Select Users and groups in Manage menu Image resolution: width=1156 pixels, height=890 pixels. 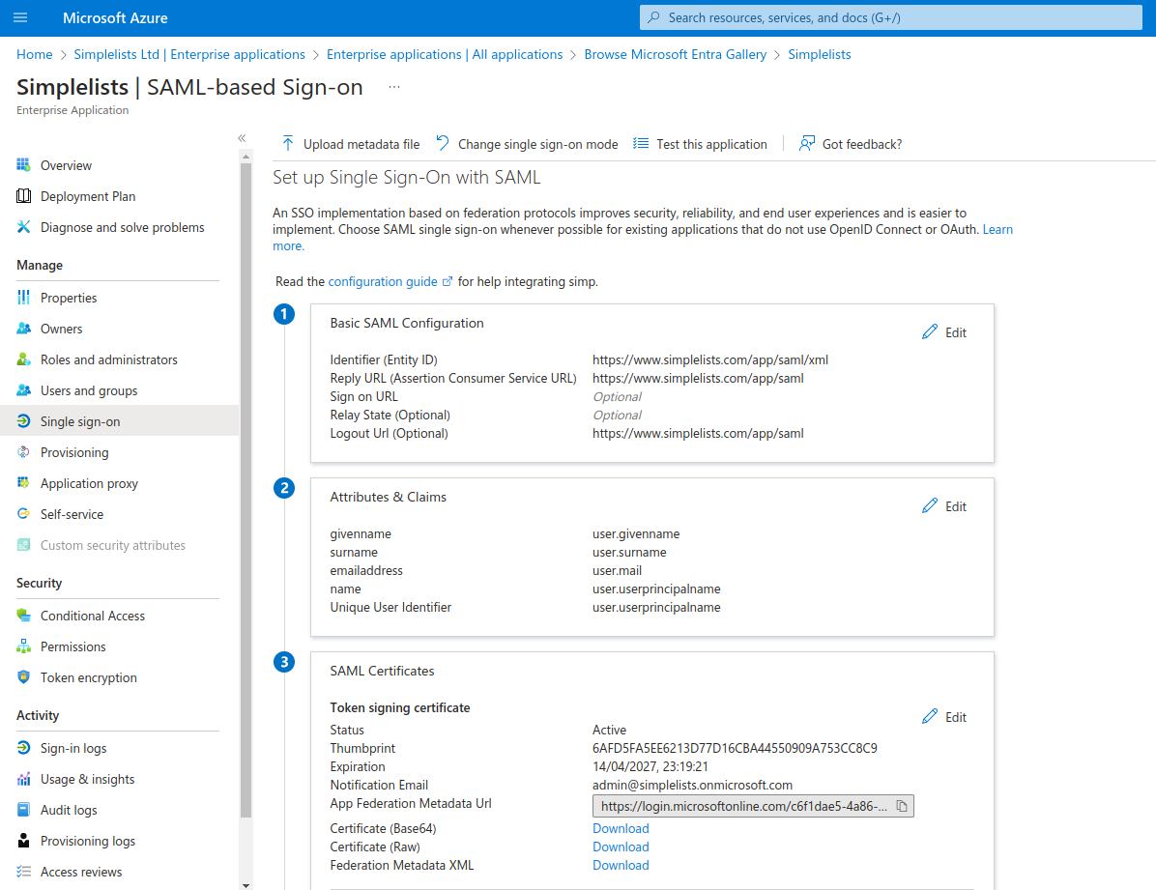[x=89, y=390]
